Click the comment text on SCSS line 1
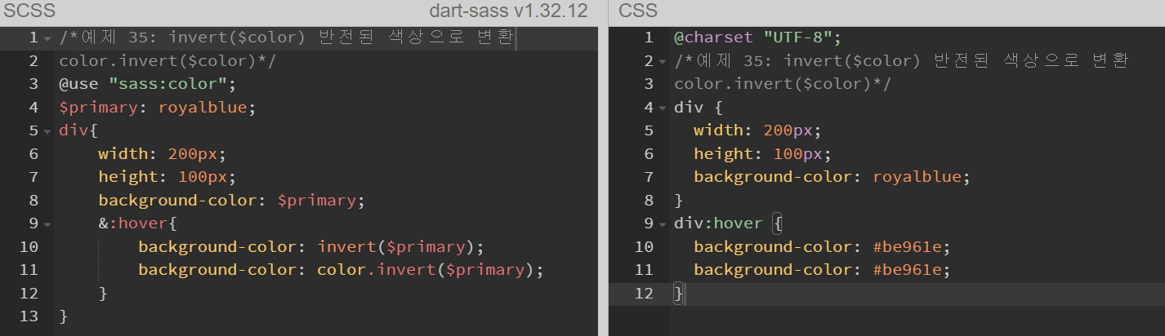This screenshot has width=1165, height=336. (286, 38)
